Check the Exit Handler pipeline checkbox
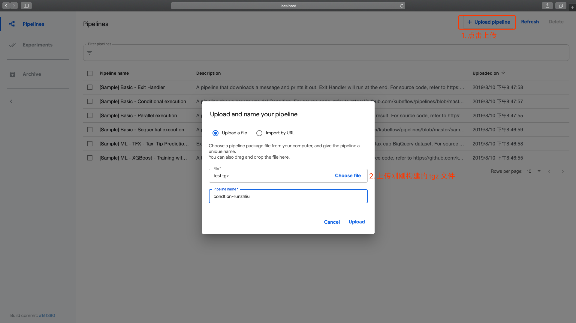The height and width of the screenshot is (323, 576). 90,87
